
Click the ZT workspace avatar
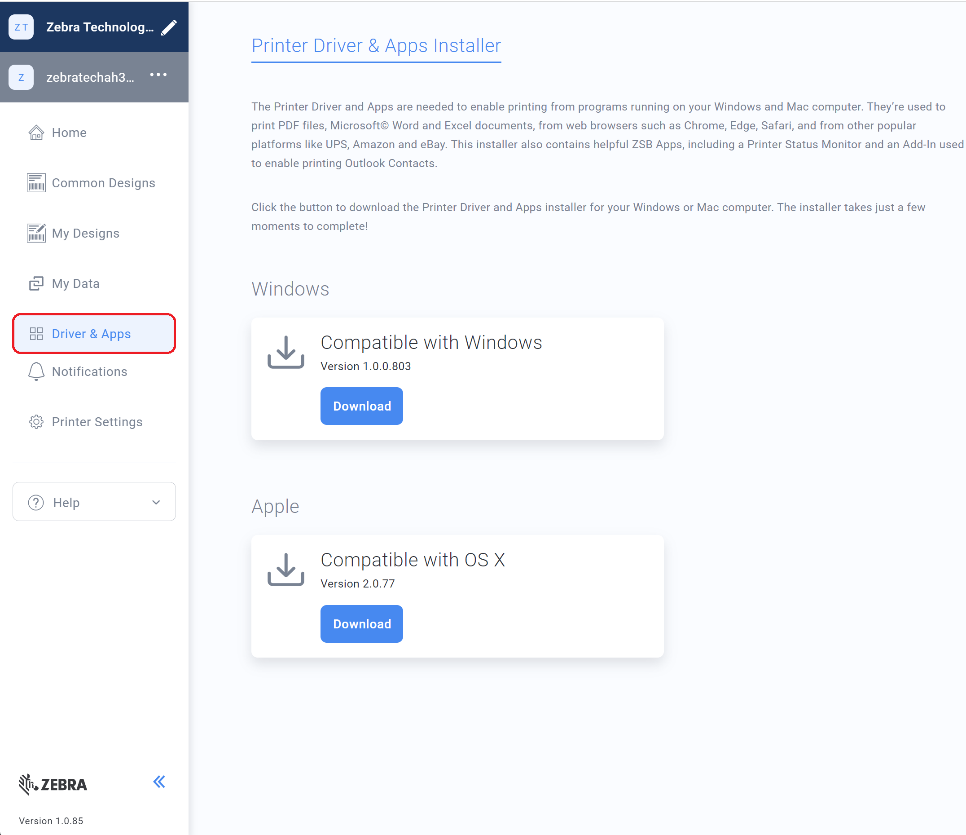click(21, 27)
